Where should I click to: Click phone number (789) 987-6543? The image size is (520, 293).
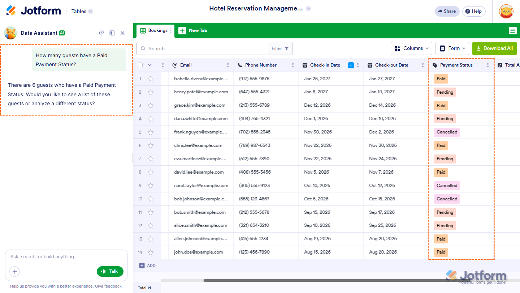tap(254, 145)
